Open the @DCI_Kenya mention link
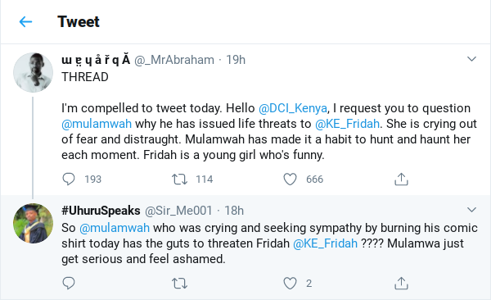The image size is (491, 300). (293, 108)
